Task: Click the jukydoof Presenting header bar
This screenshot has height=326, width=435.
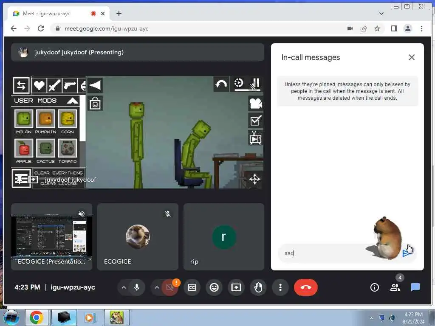Action: (x=138, y=52)
